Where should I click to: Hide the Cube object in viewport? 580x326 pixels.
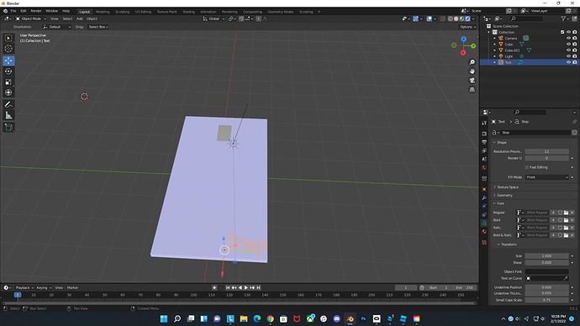coord(568,44)
